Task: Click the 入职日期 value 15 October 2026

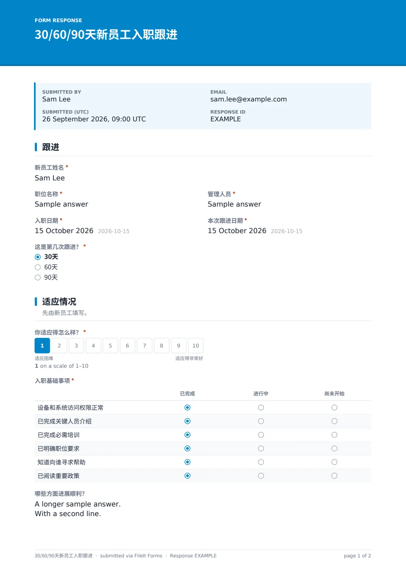Action: 64,231
